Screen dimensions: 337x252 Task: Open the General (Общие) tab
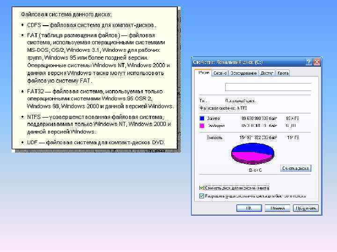pyautogui.click(x=203, y=73)
